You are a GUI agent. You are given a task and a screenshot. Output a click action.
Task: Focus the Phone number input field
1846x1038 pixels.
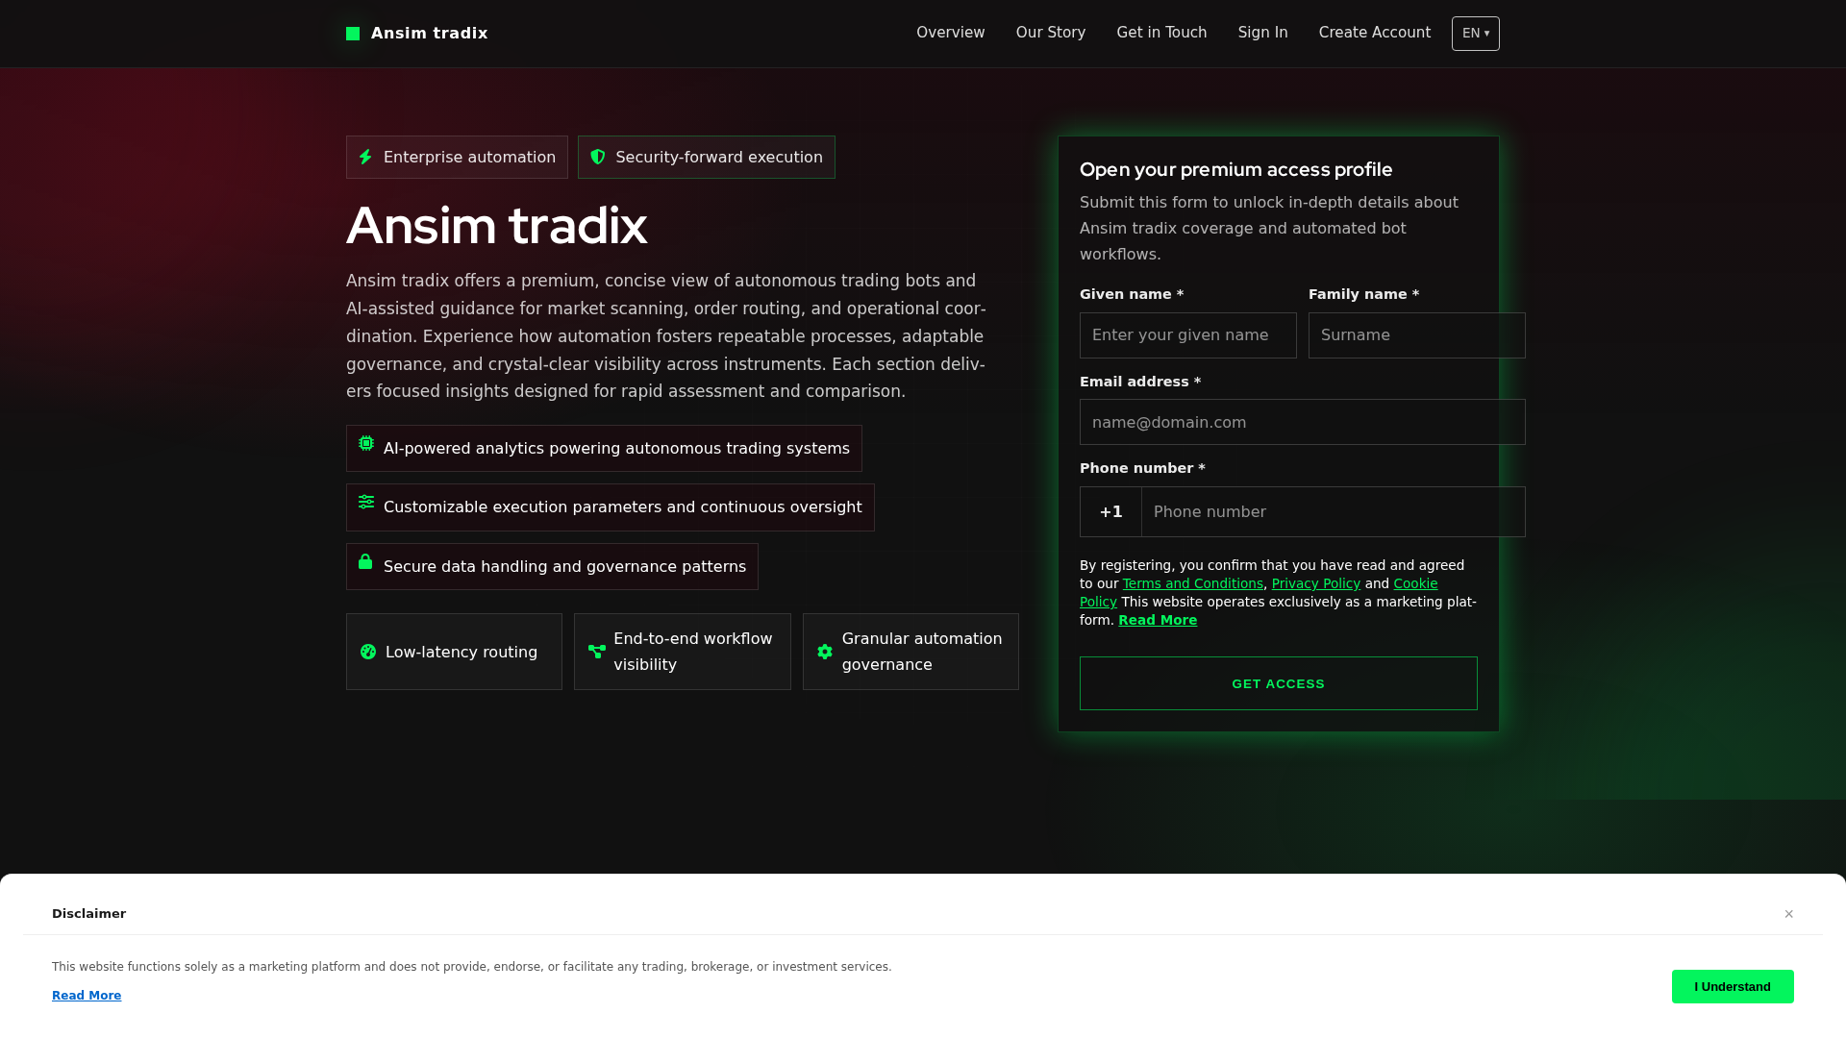point(1334,511)
